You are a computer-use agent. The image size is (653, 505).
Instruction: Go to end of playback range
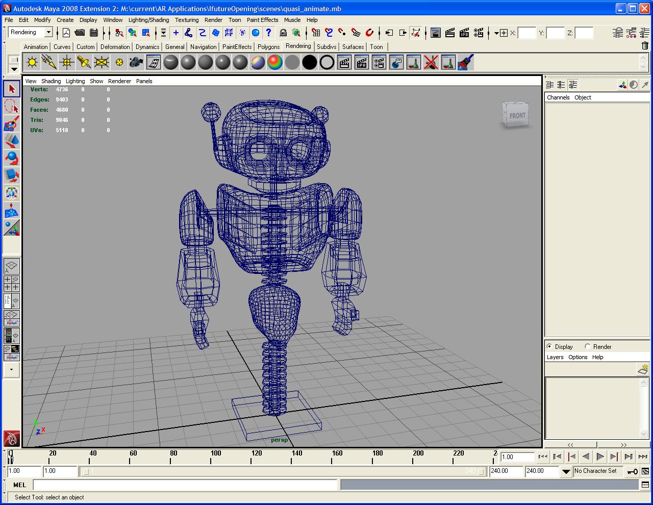[643, 457]
